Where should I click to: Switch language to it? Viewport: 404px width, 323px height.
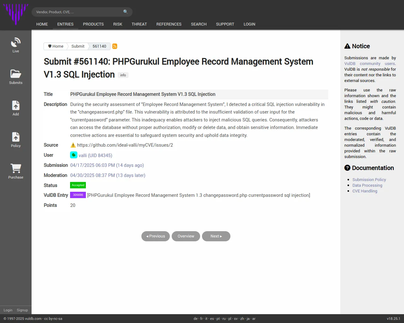point(206,319)
